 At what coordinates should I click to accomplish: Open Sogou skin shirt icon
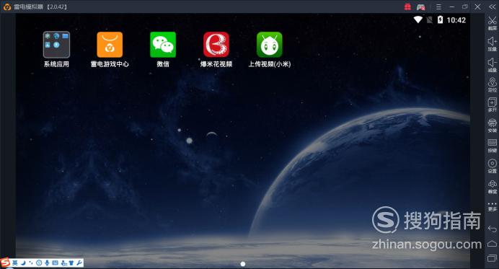click(x=71, y=263)
